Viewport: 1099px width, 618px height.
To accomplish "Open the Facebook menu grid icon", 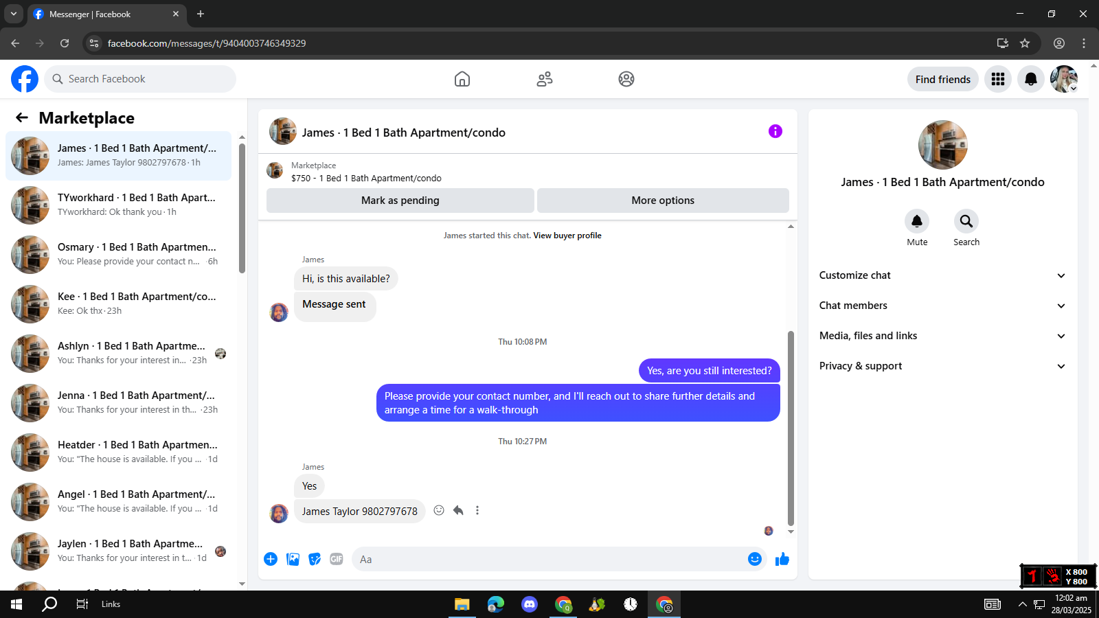I will [998, 79].
